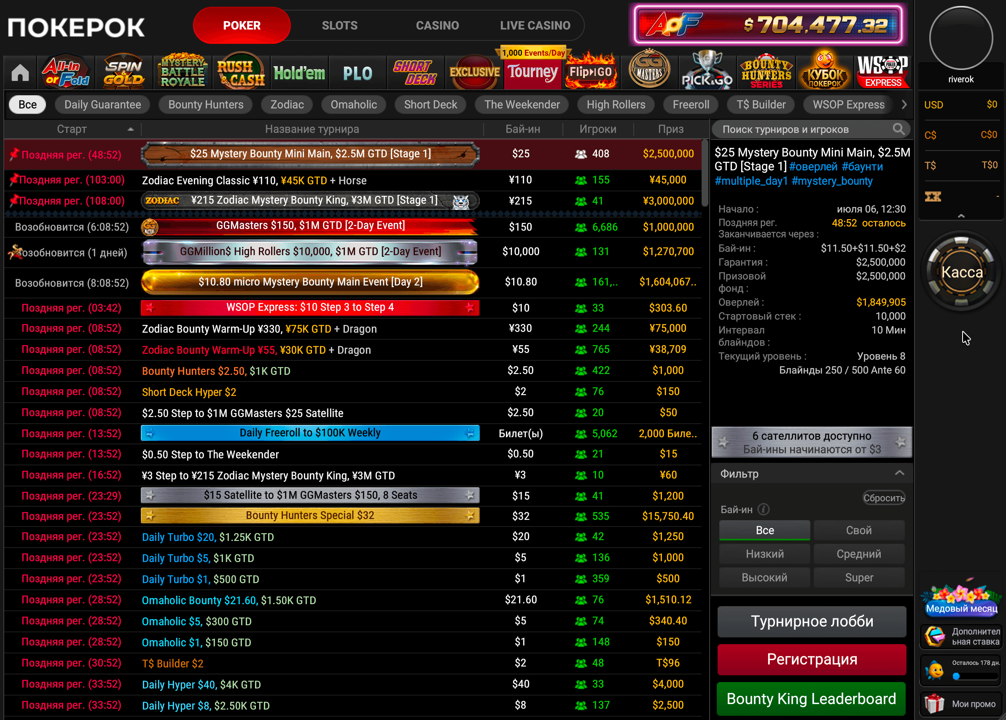Screen dimensions: 1006x720
Task: Click the tournament search magnifier icon
Action: pyautogui.click(x=898, y=129)
